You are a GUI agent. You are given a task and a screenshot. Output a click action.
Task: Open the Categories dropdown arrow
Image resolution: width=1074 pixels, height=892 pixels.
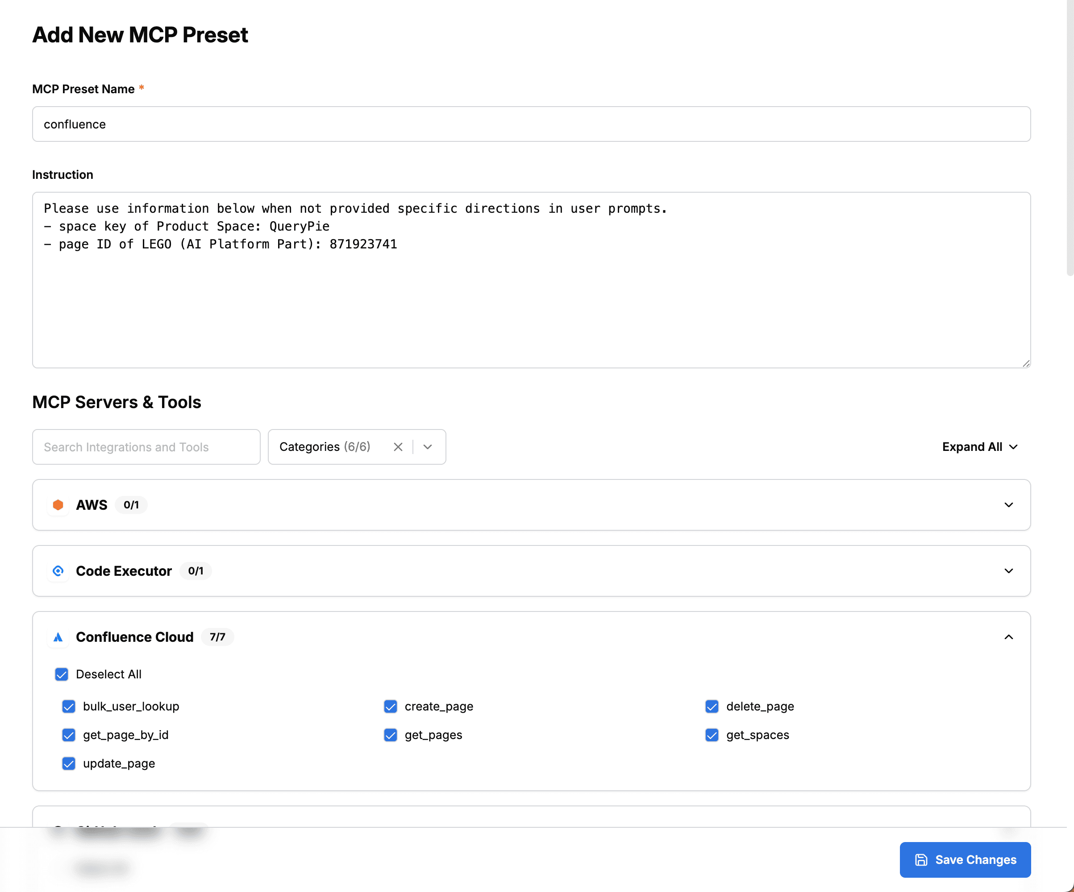tap(428, 447)
